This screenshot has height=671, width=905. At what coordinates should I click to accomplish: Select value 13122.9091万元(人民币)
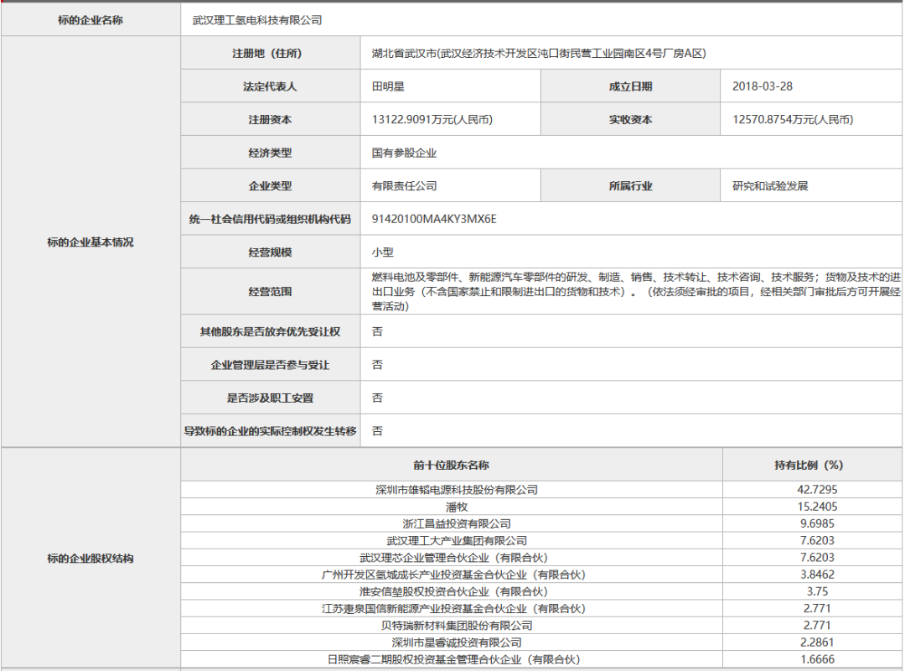point(432,120)
